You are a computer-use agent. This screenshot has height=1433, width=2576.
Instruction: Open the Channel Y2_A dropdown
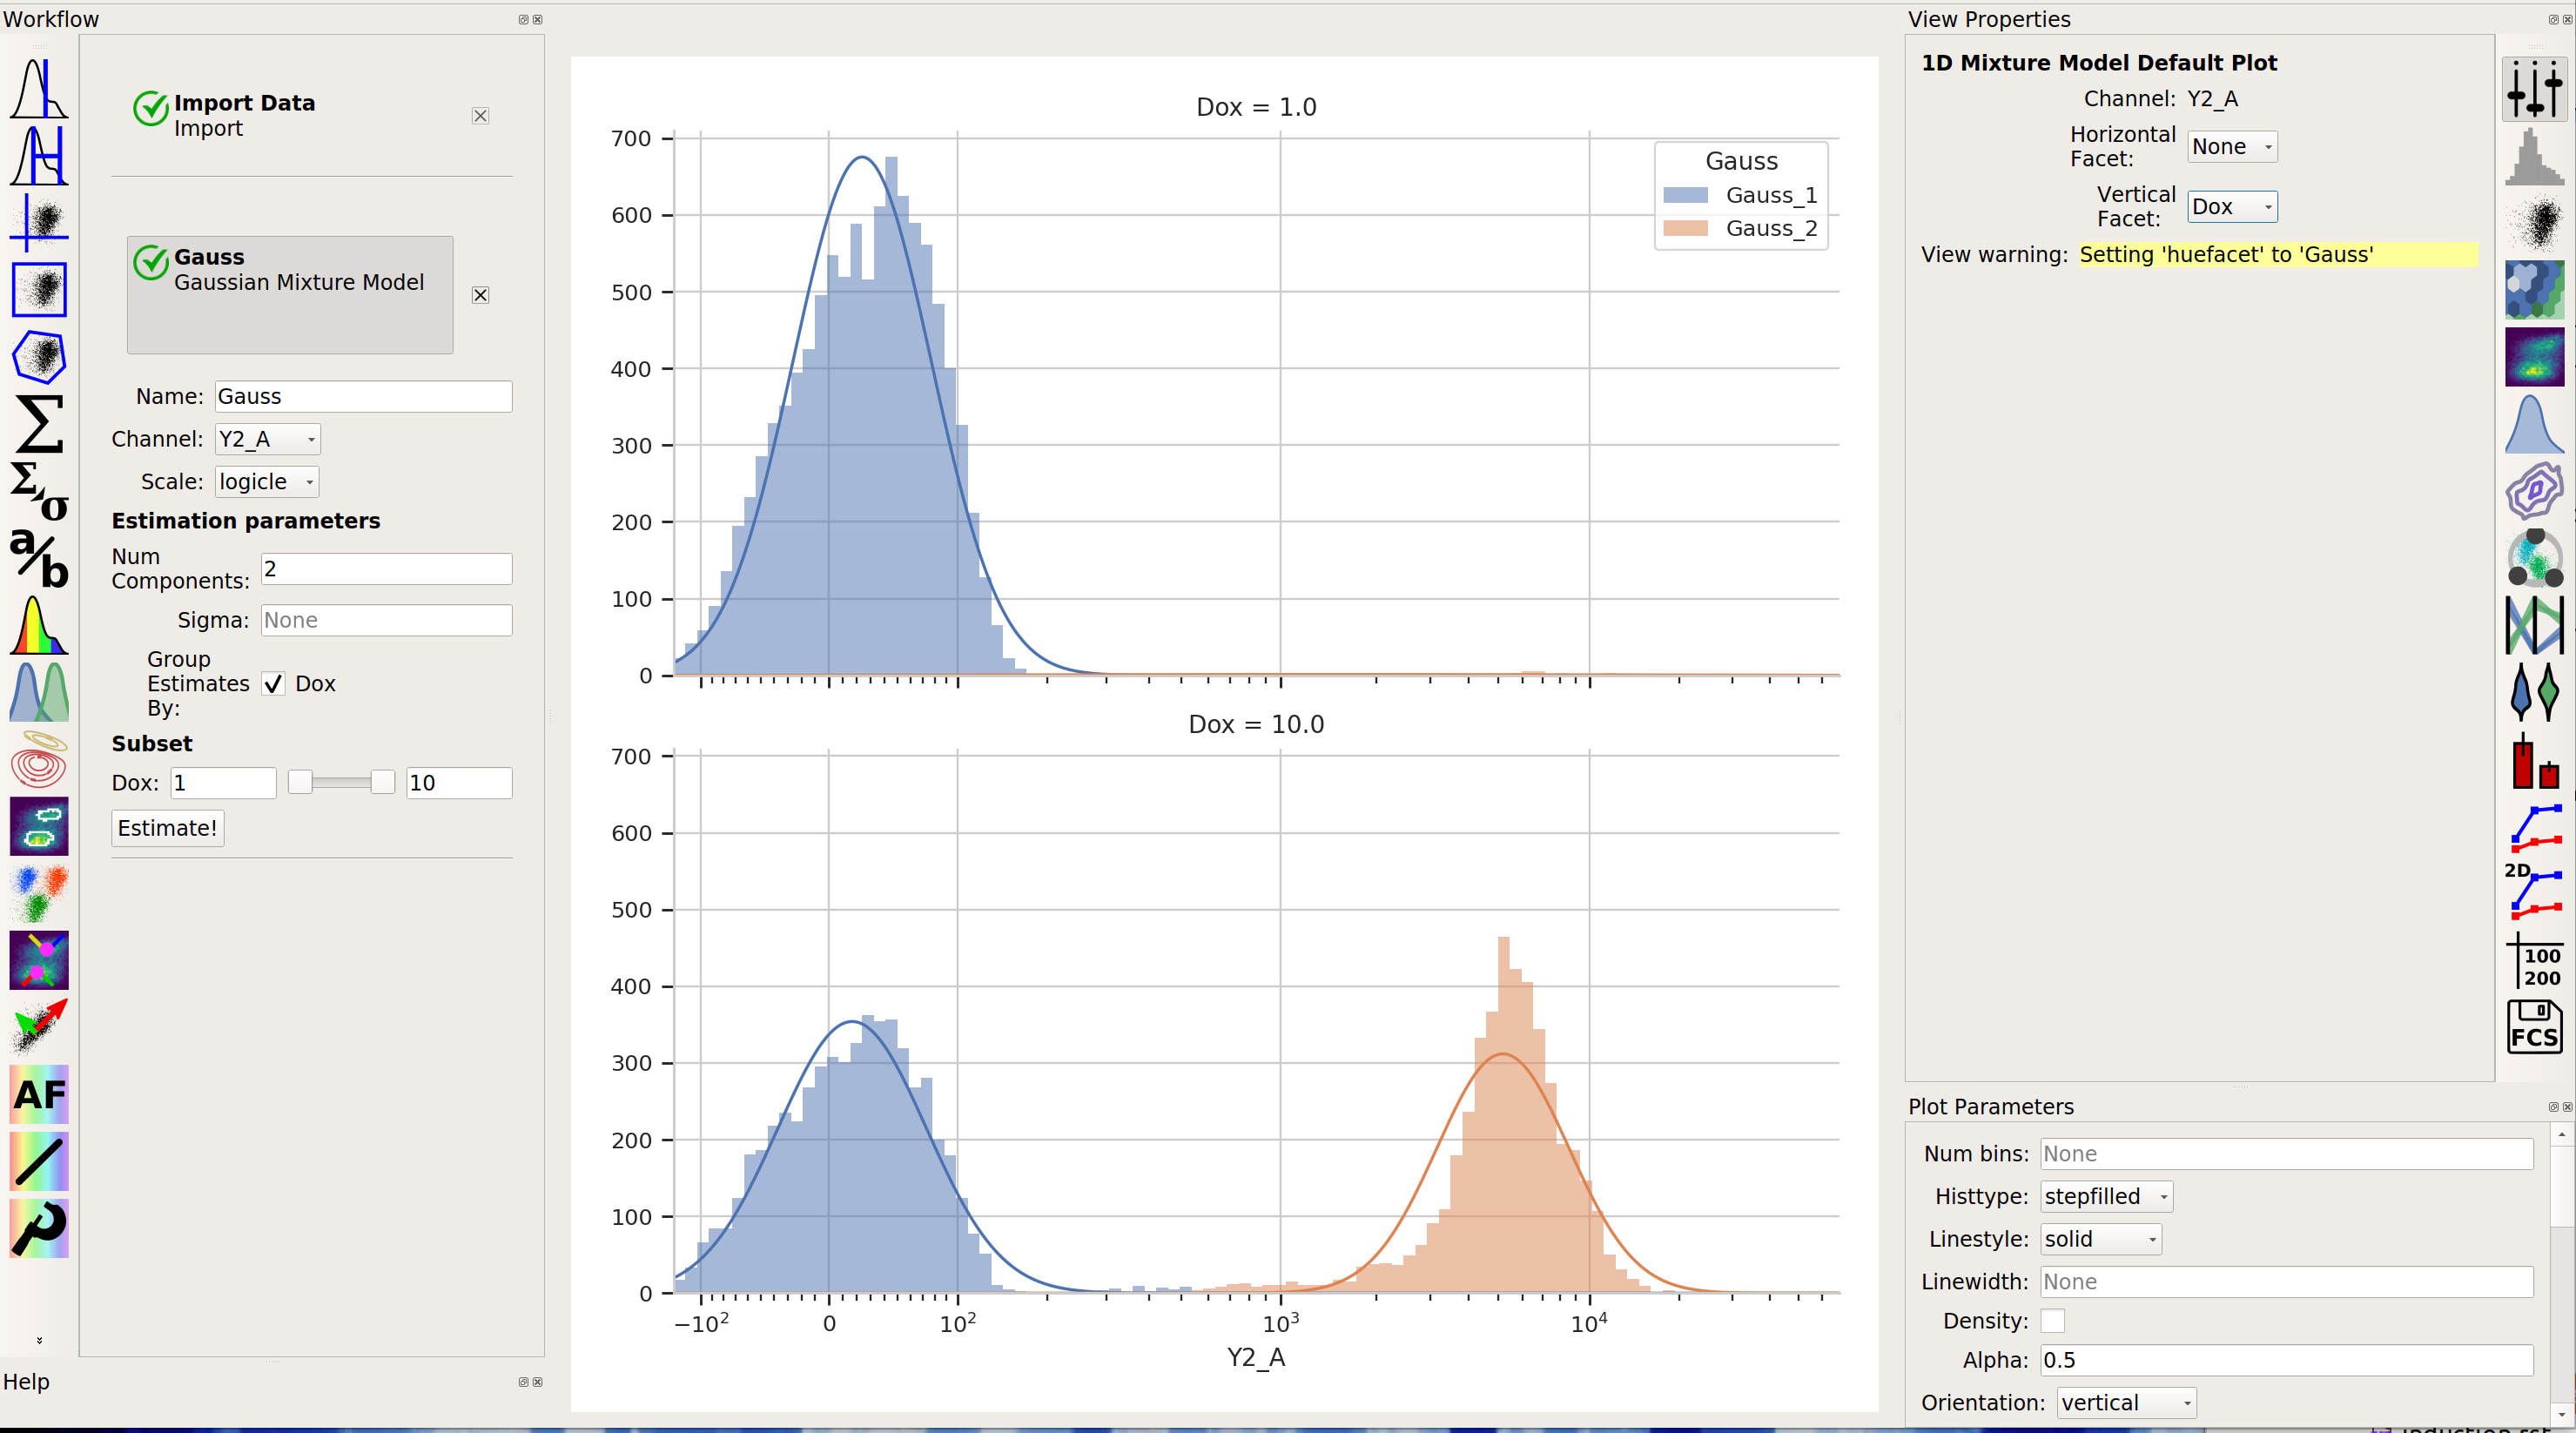tap(267, 439)
